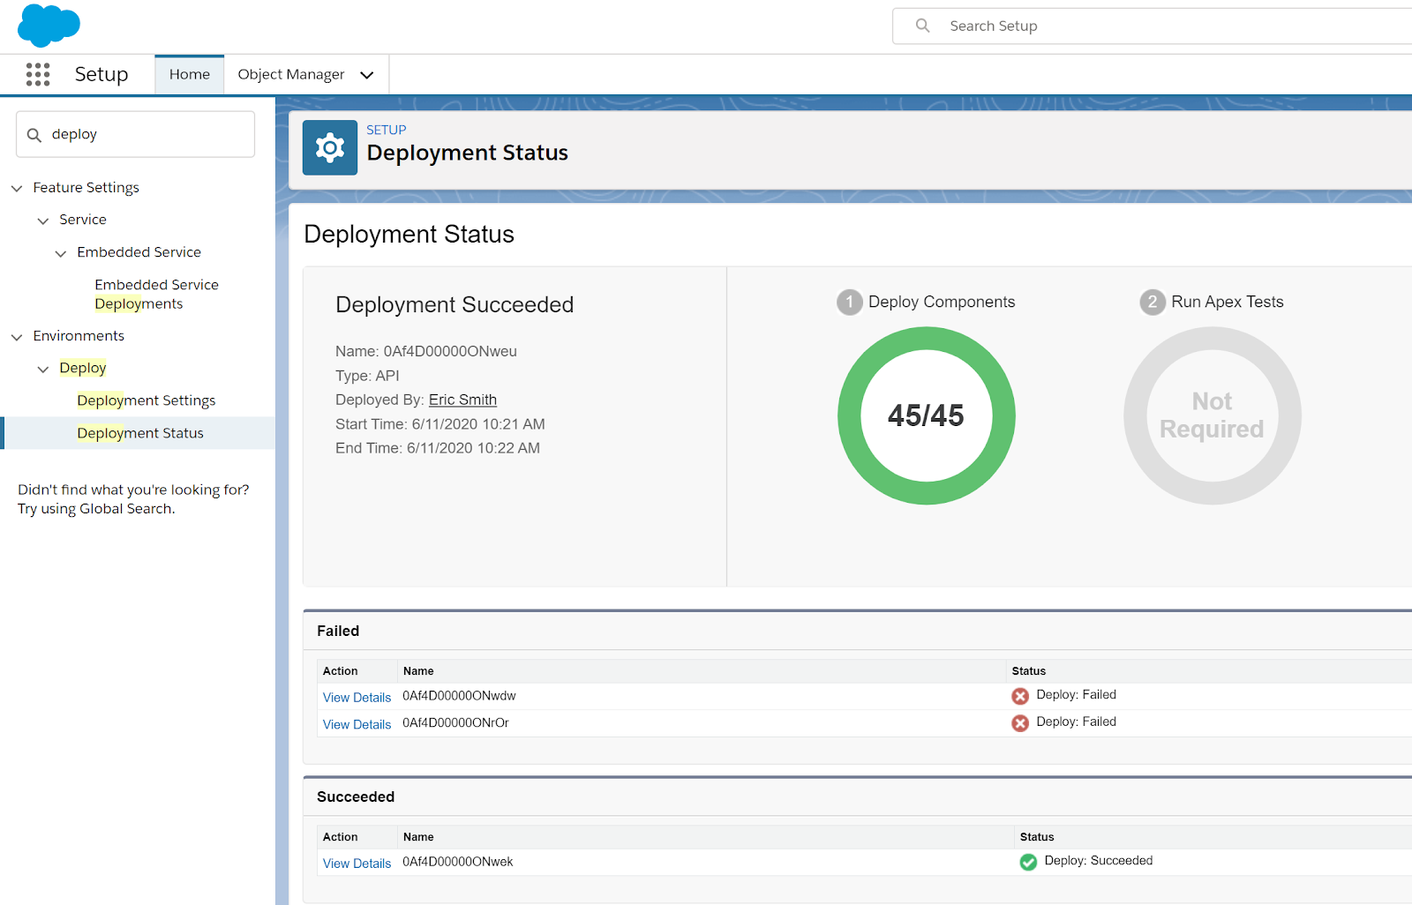Click the Salesforce cloud logo
Screen dimensions: 1412x905
[x=49, y=25]
